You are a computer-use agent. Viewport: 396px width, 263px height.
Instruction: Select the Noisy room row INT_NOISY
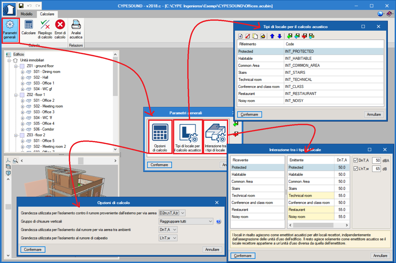coord(311,101)
